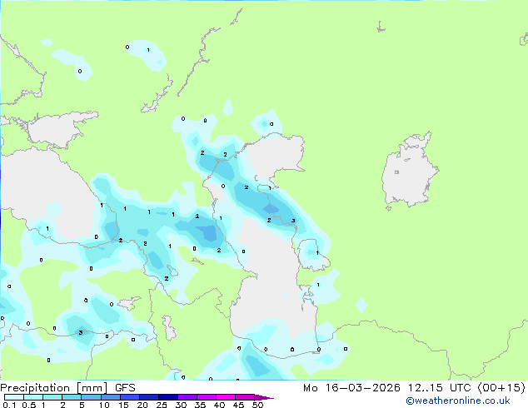Open the weatheronline.co.uk link
Viewport: 528px width, 408px height.
458,401
